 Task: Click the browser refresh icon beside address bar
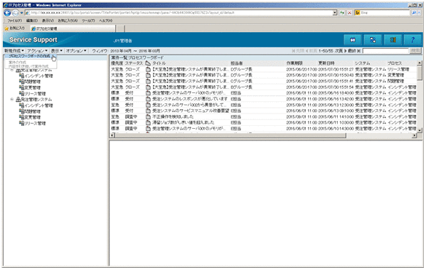point(342,13)
